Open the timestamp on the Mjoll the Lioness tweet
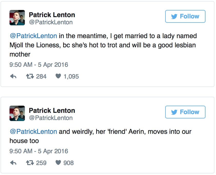This screenshot has width=216, height=175. [39, 64]
